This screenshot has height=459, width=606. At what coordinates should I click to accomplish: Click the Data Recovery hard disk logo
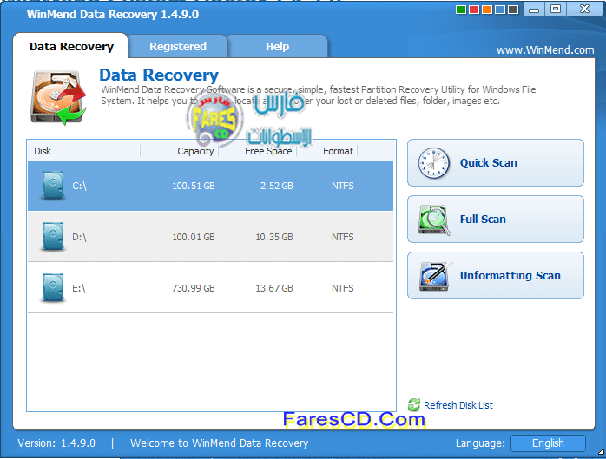click(58, 97)
